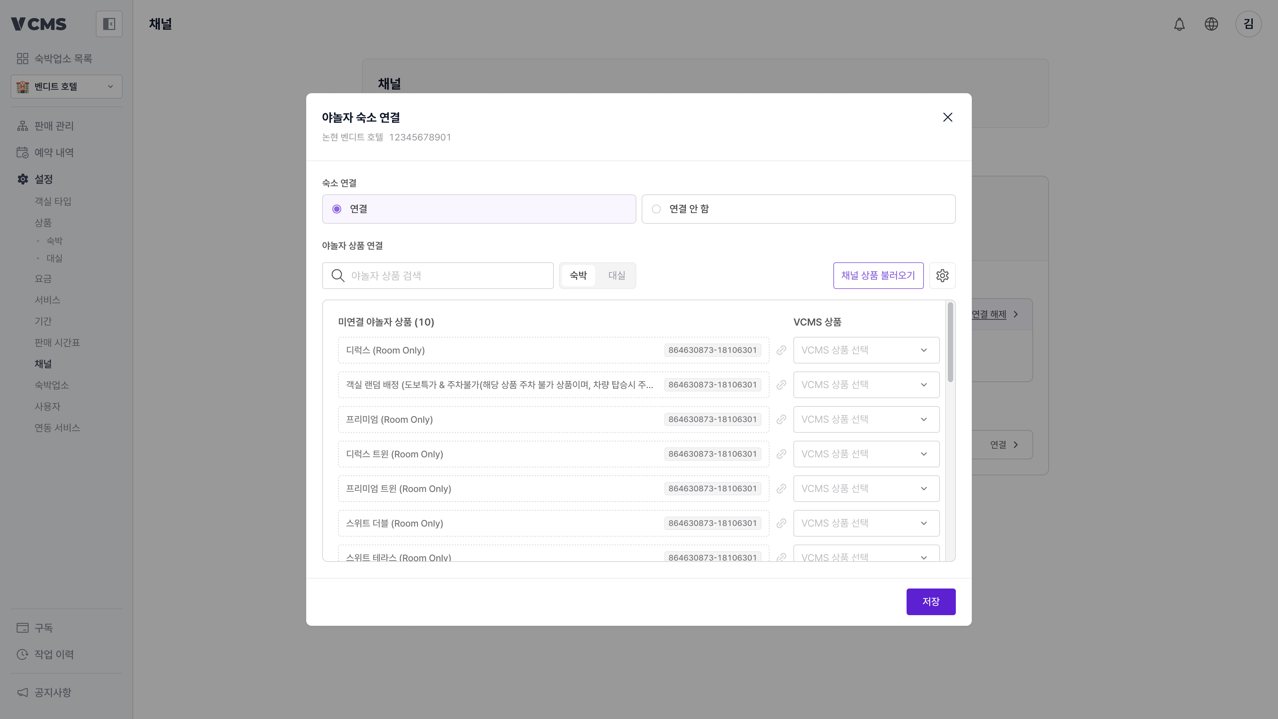Click the 숙박업소 목록 grid icon
Viewport: 1278px width, 719px height.
point(22,59)
